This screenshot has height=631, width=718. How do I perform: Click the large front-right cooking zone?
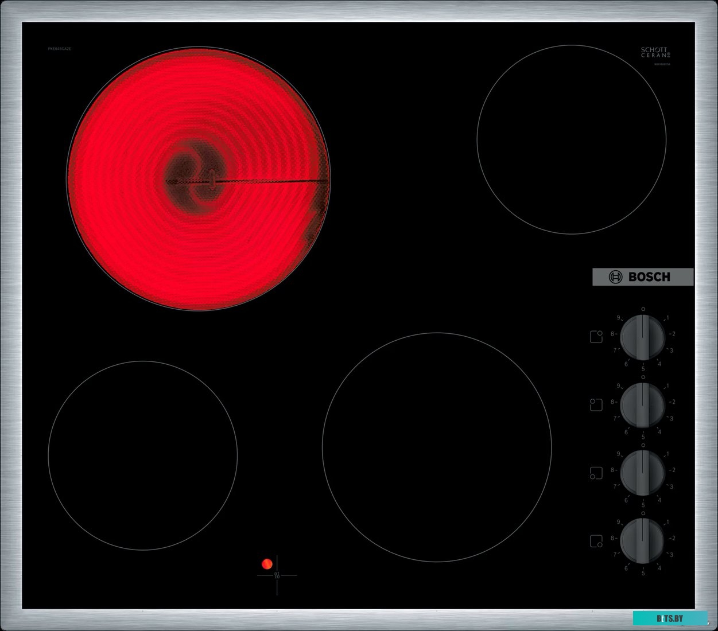point(436,447)
